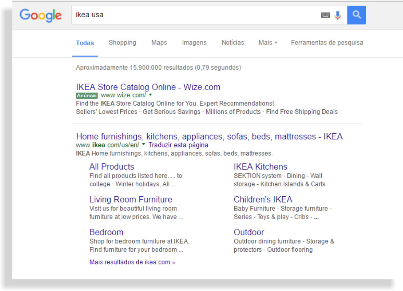
Task: Expand the arrow next to www.ikea.com/us/en/
Action: [x=144, y=144]
